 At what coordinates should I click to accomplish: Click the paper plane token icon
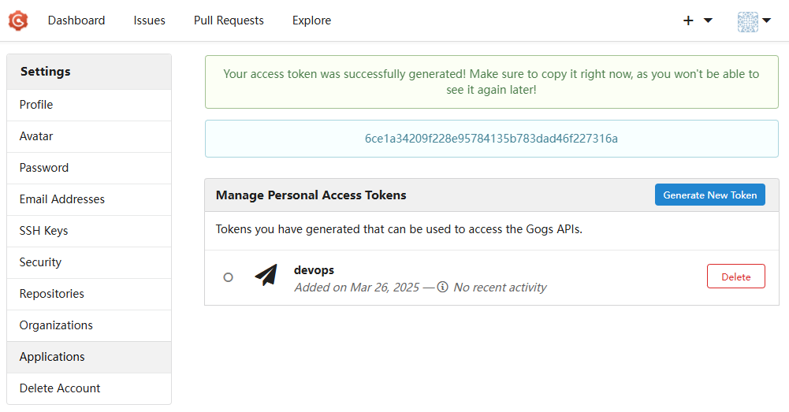click(266, 275)
